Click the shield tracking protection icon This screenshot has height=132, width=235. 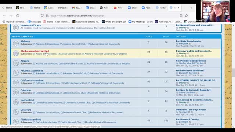[x=42, y=15]
